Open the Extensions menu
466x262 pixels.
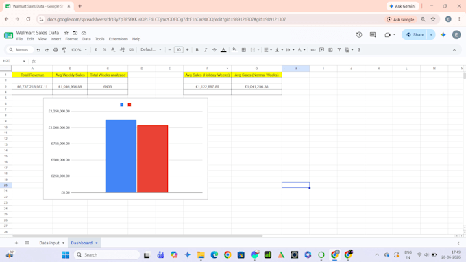click(x=119, y=39)
